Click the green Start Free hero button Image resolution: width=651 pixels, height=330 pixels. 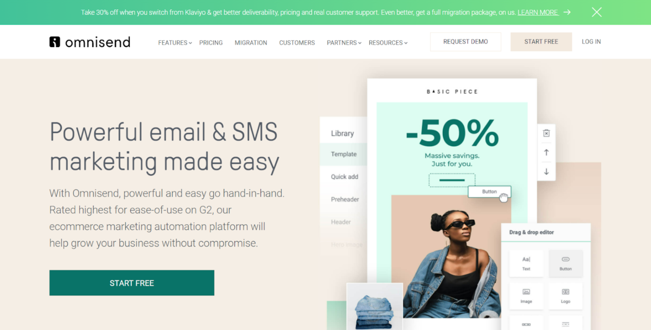pos(132,283)
